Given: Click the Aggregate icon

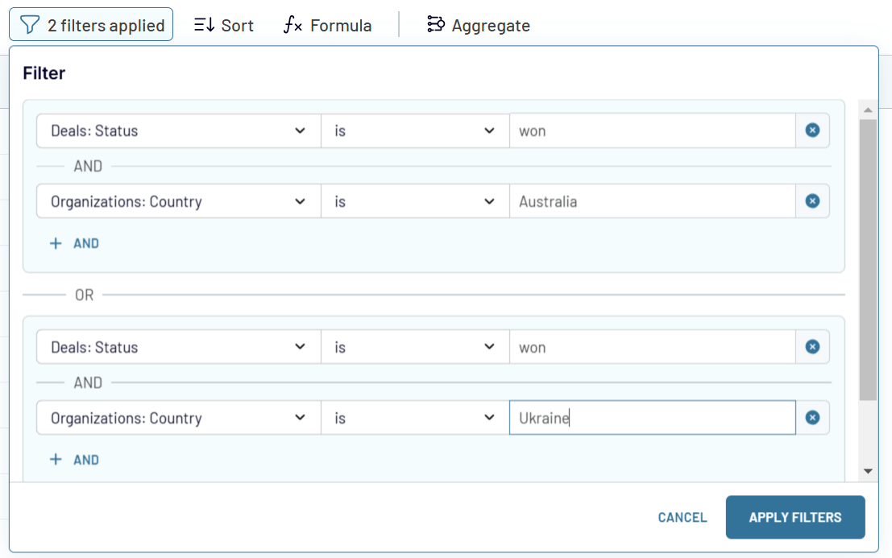Looking at the screenshot, I should (x=435, y=24).
